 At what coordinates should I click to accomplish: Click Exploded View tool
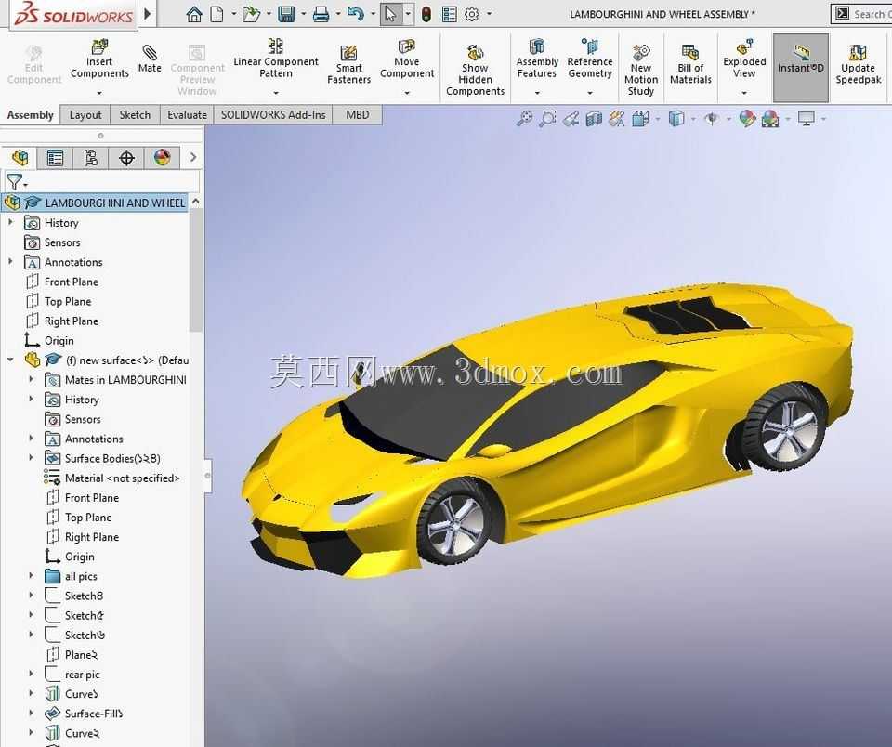[x=744, y=59]
